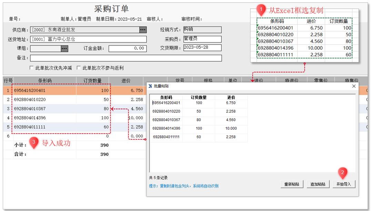371x211 pixels.
Task: Click the 订金金额 field showing 0.00
Action: click(128, 49)
